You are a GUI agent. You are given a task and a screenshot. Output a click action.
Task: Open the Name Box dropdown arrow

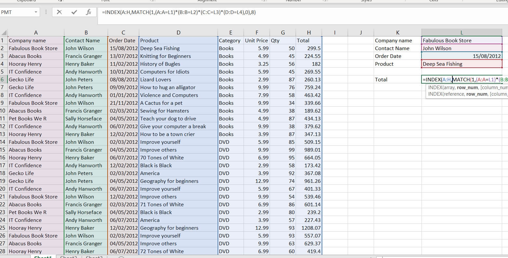[x=36, y=12]
